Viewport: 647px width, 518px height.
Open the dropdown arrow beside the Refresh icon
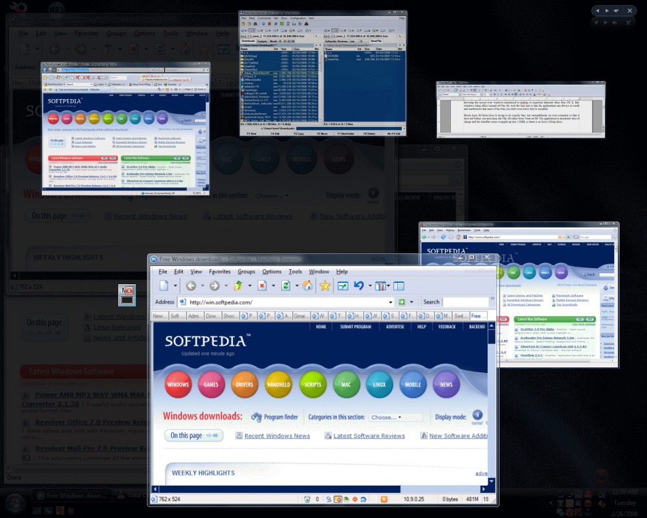297,286
